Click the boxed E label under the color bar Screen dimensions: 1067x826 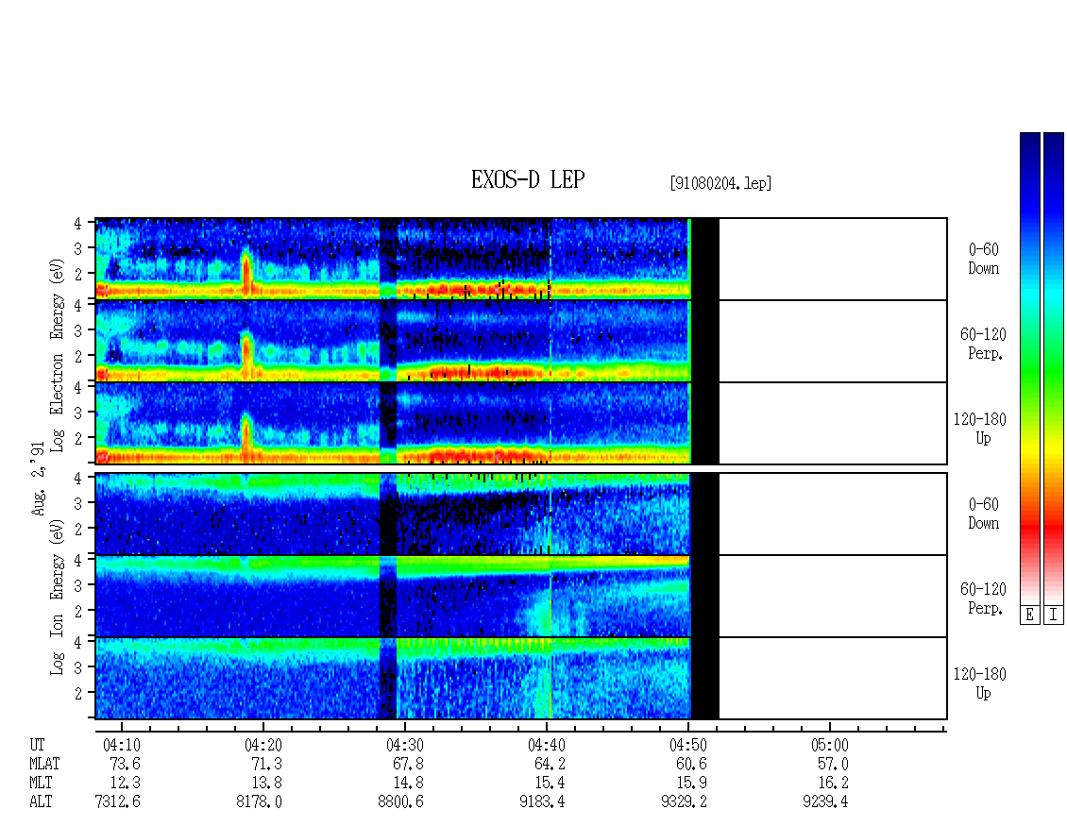pos(1029,615)
